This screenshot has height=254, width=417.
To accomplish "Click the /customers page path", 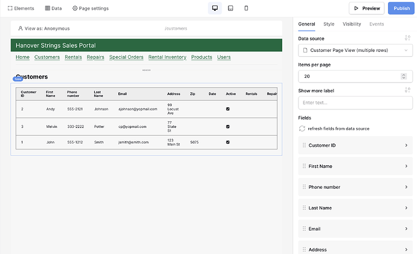I will pyautogui.click(x=176, y=28).
